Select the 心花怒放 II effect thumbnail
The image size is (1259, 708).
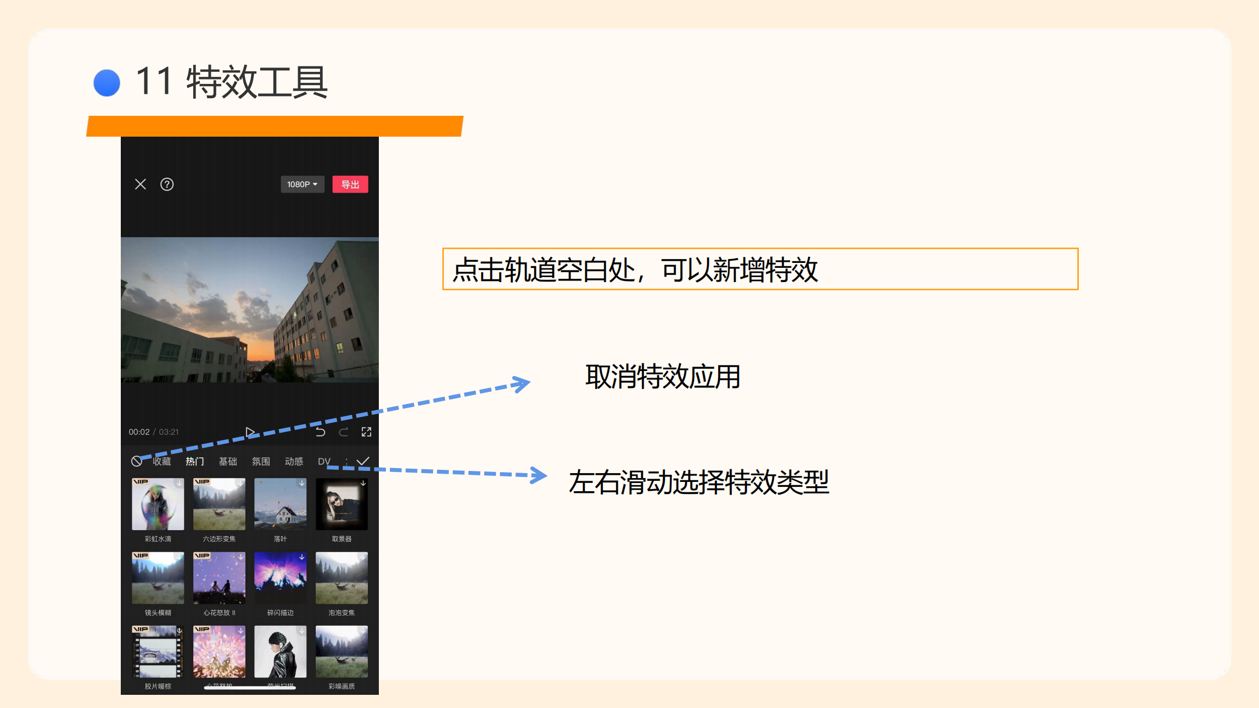(x=219, y=578)
